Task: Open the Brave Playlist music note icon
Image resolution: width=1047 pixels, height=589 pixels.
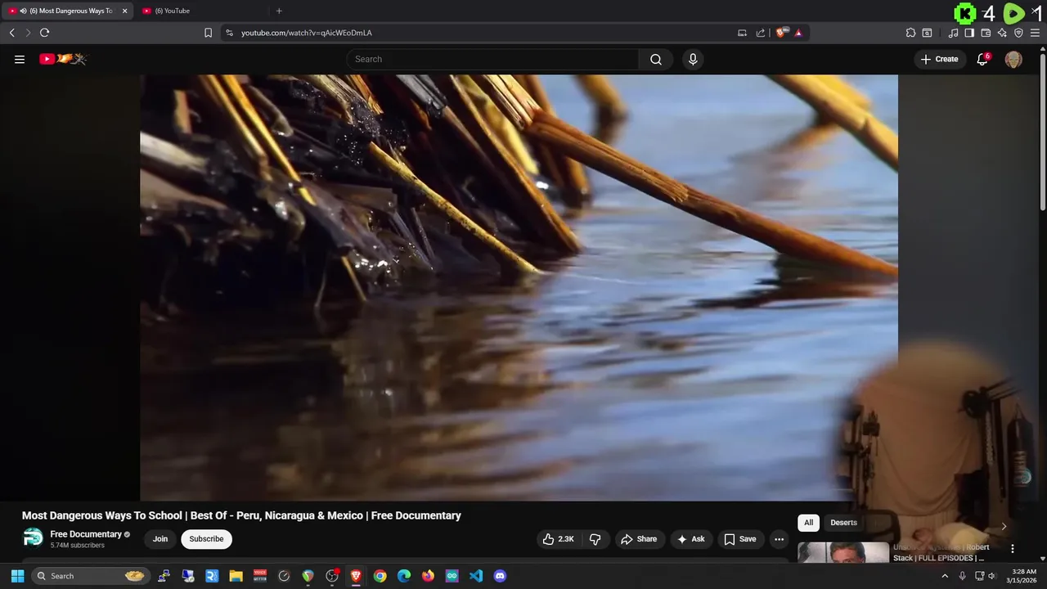Action: [x=953, y=33]
